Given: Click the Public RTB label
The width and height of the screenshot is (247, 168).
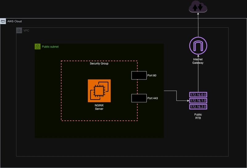Looking at the screenshot, I should tap(198, 116).
